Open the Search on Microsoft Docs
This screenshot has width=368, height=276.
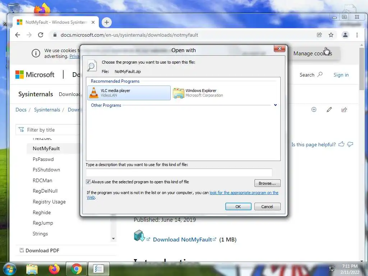pos(311,75)
